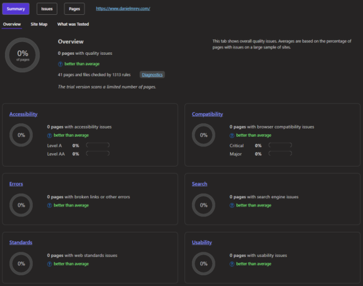Image resolution: width=363 pixels, height=286 pixels.
Task: Click '0 pages with quality issues' text
Action: coord(85,54)
